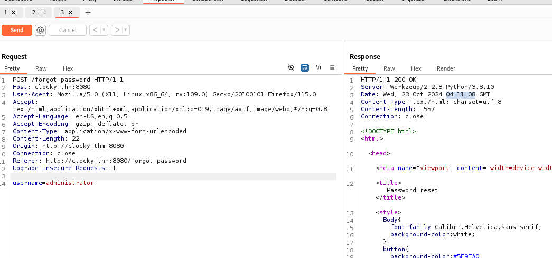Image resolution: width=552 pixels, height=258 pixels.
Task: Click the 'Host: clocky.thm:8080' header line
Action: pos(51,87)
